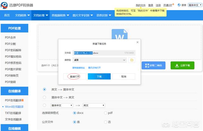Click the 在线编辑 sidebar header
The width and height of the screenshot is (203, 131).
click(x=14, y=128)
